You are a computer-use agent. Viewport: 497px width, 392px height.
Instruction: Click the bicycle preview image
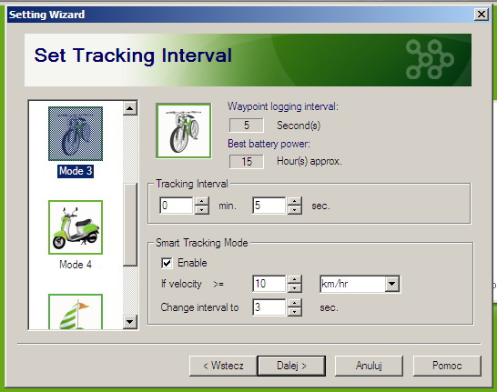coord(184,130)
